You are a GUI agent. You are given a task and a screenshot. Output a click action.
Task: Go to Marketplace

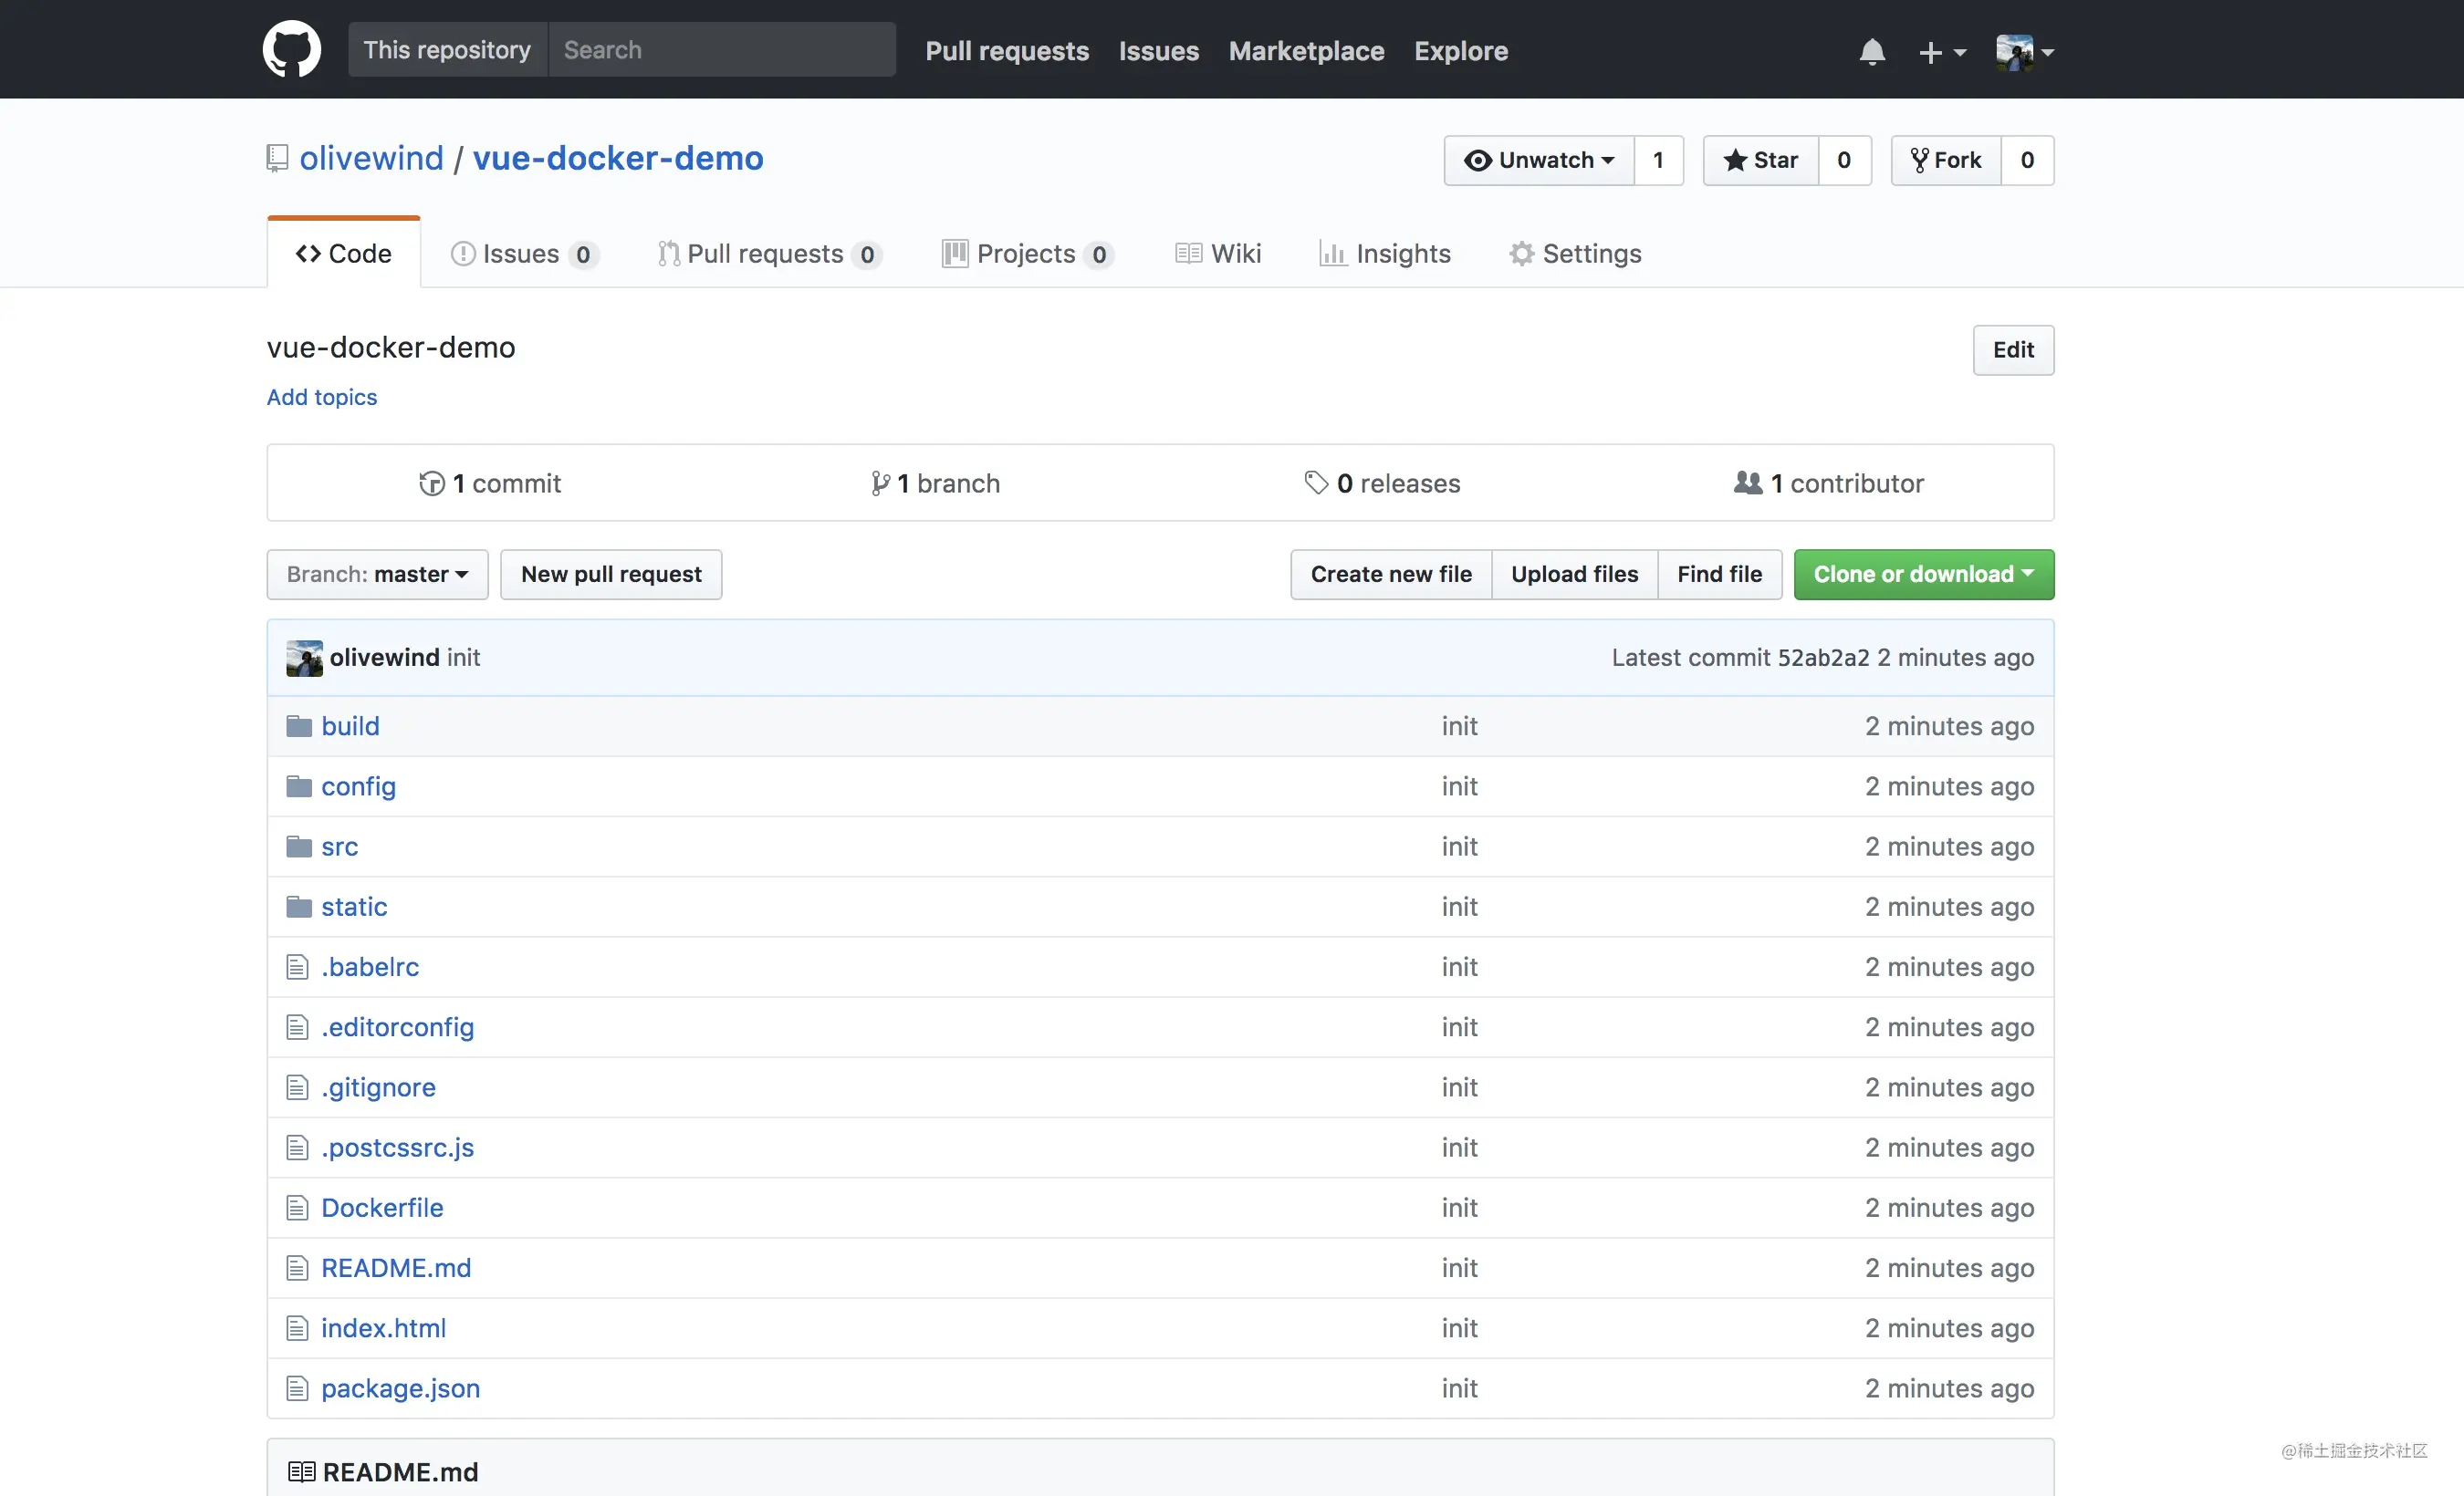coord(1305,51)
